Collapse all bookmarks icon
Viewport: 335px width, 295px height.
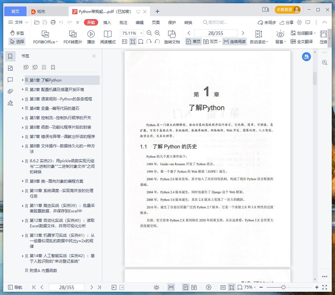[x=35, y=67]
